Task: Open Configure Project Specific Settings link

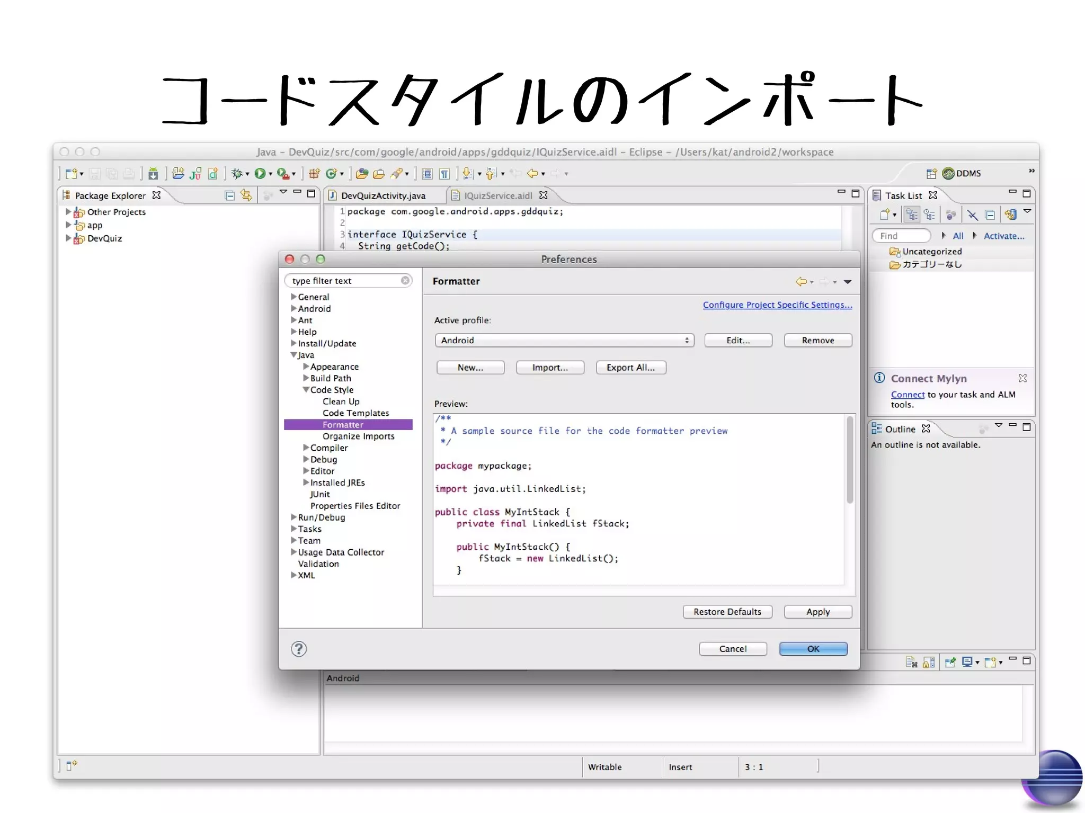Action: pos(777,305)
